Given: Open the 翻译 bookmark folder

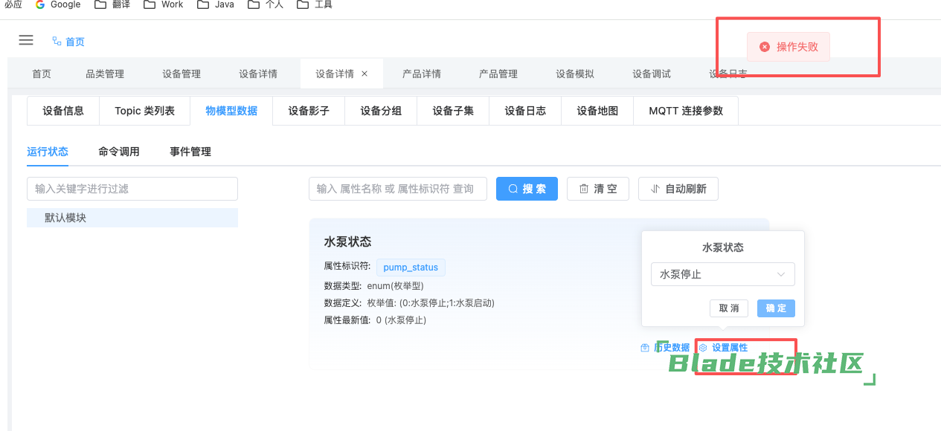Looking at the screenshot, I should (112, 4).
